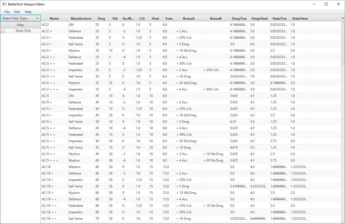Sort the table by Dmg column
The image size is (345, 224).
101,18
